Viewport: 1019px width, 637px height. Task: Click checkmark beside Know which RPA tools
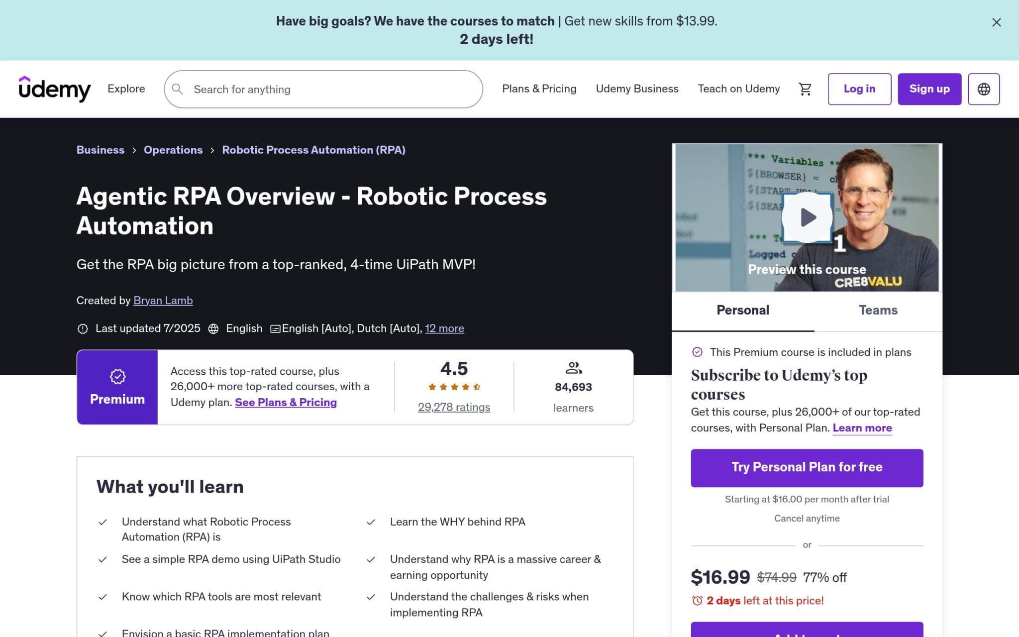coord(102,597)
